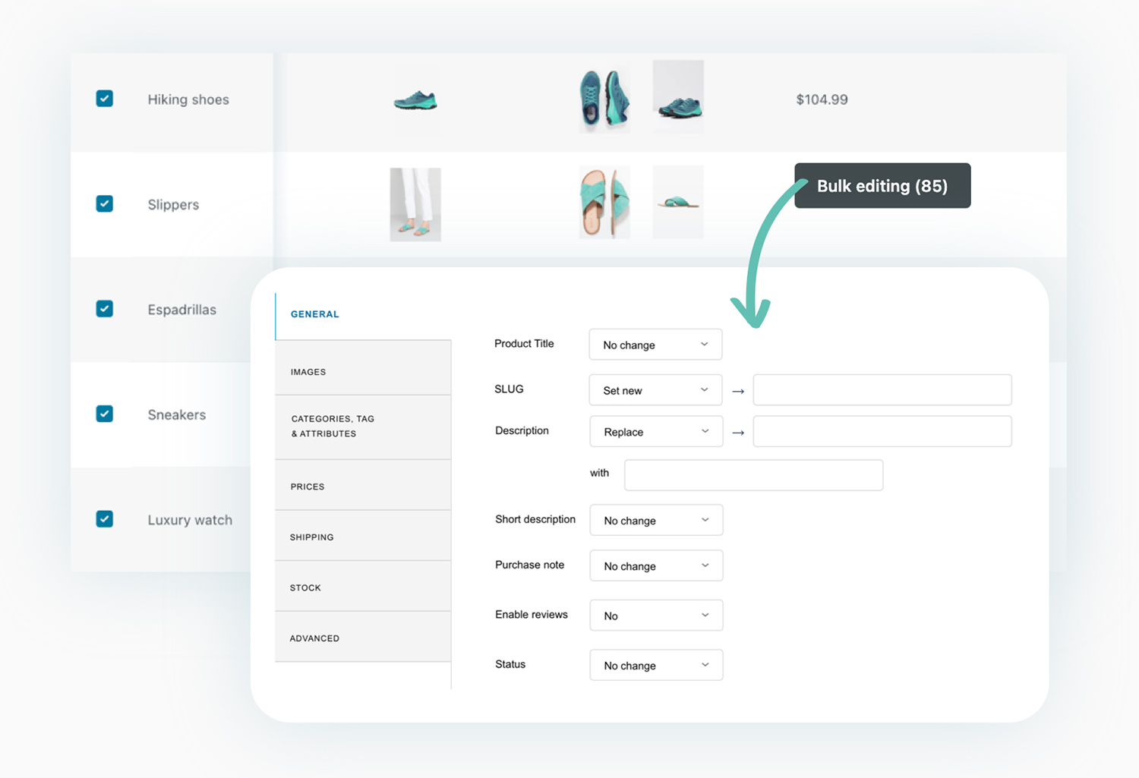Deselect the Slippers product
The width and height of the screenshot is (1139, 778).
click(x=104, y=203)
